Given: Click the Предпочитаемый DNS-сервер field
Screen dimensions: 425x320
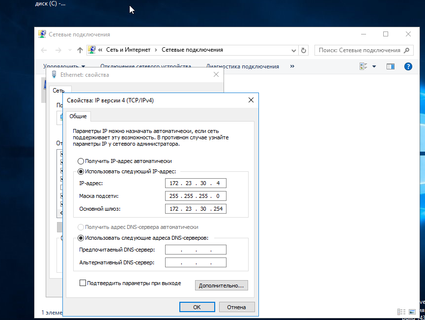Looking at the screenshot, I should (196, 250).
